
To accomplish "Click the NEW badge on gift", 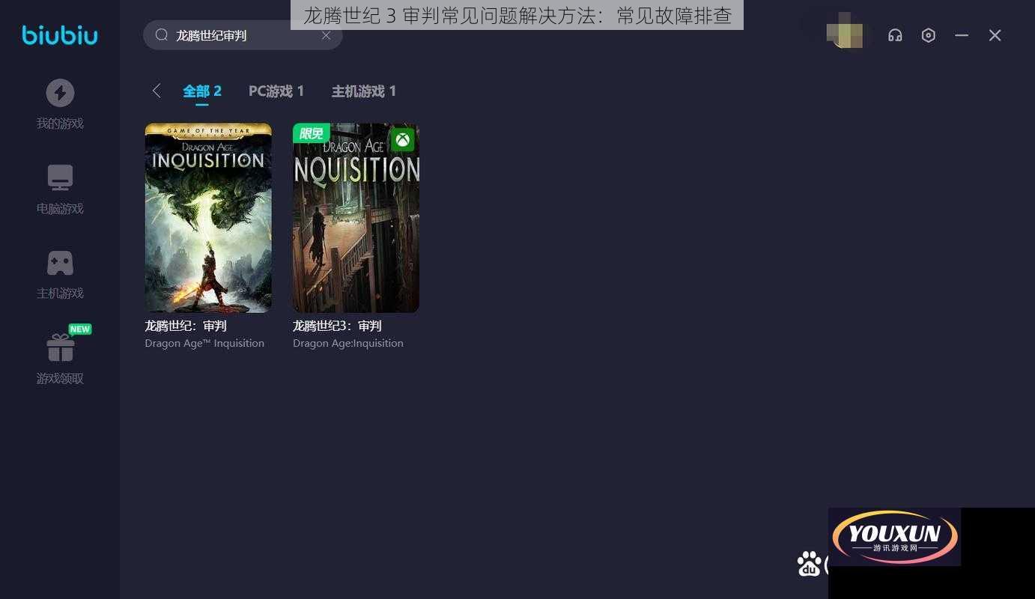I will click(79, 329).
